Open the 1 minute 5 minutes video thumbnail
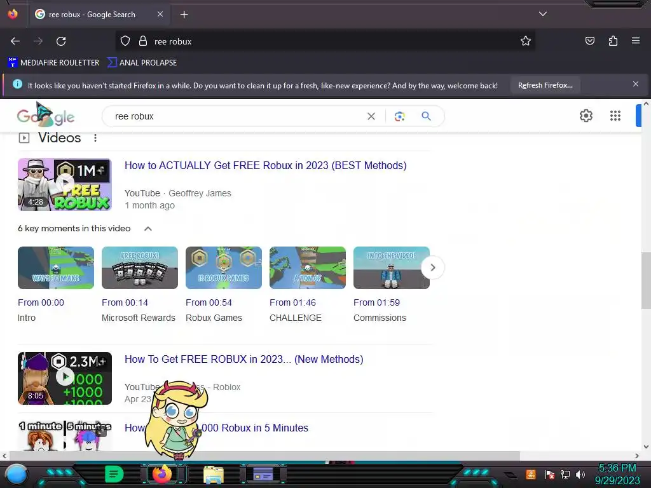 click(x=65, y=436)
